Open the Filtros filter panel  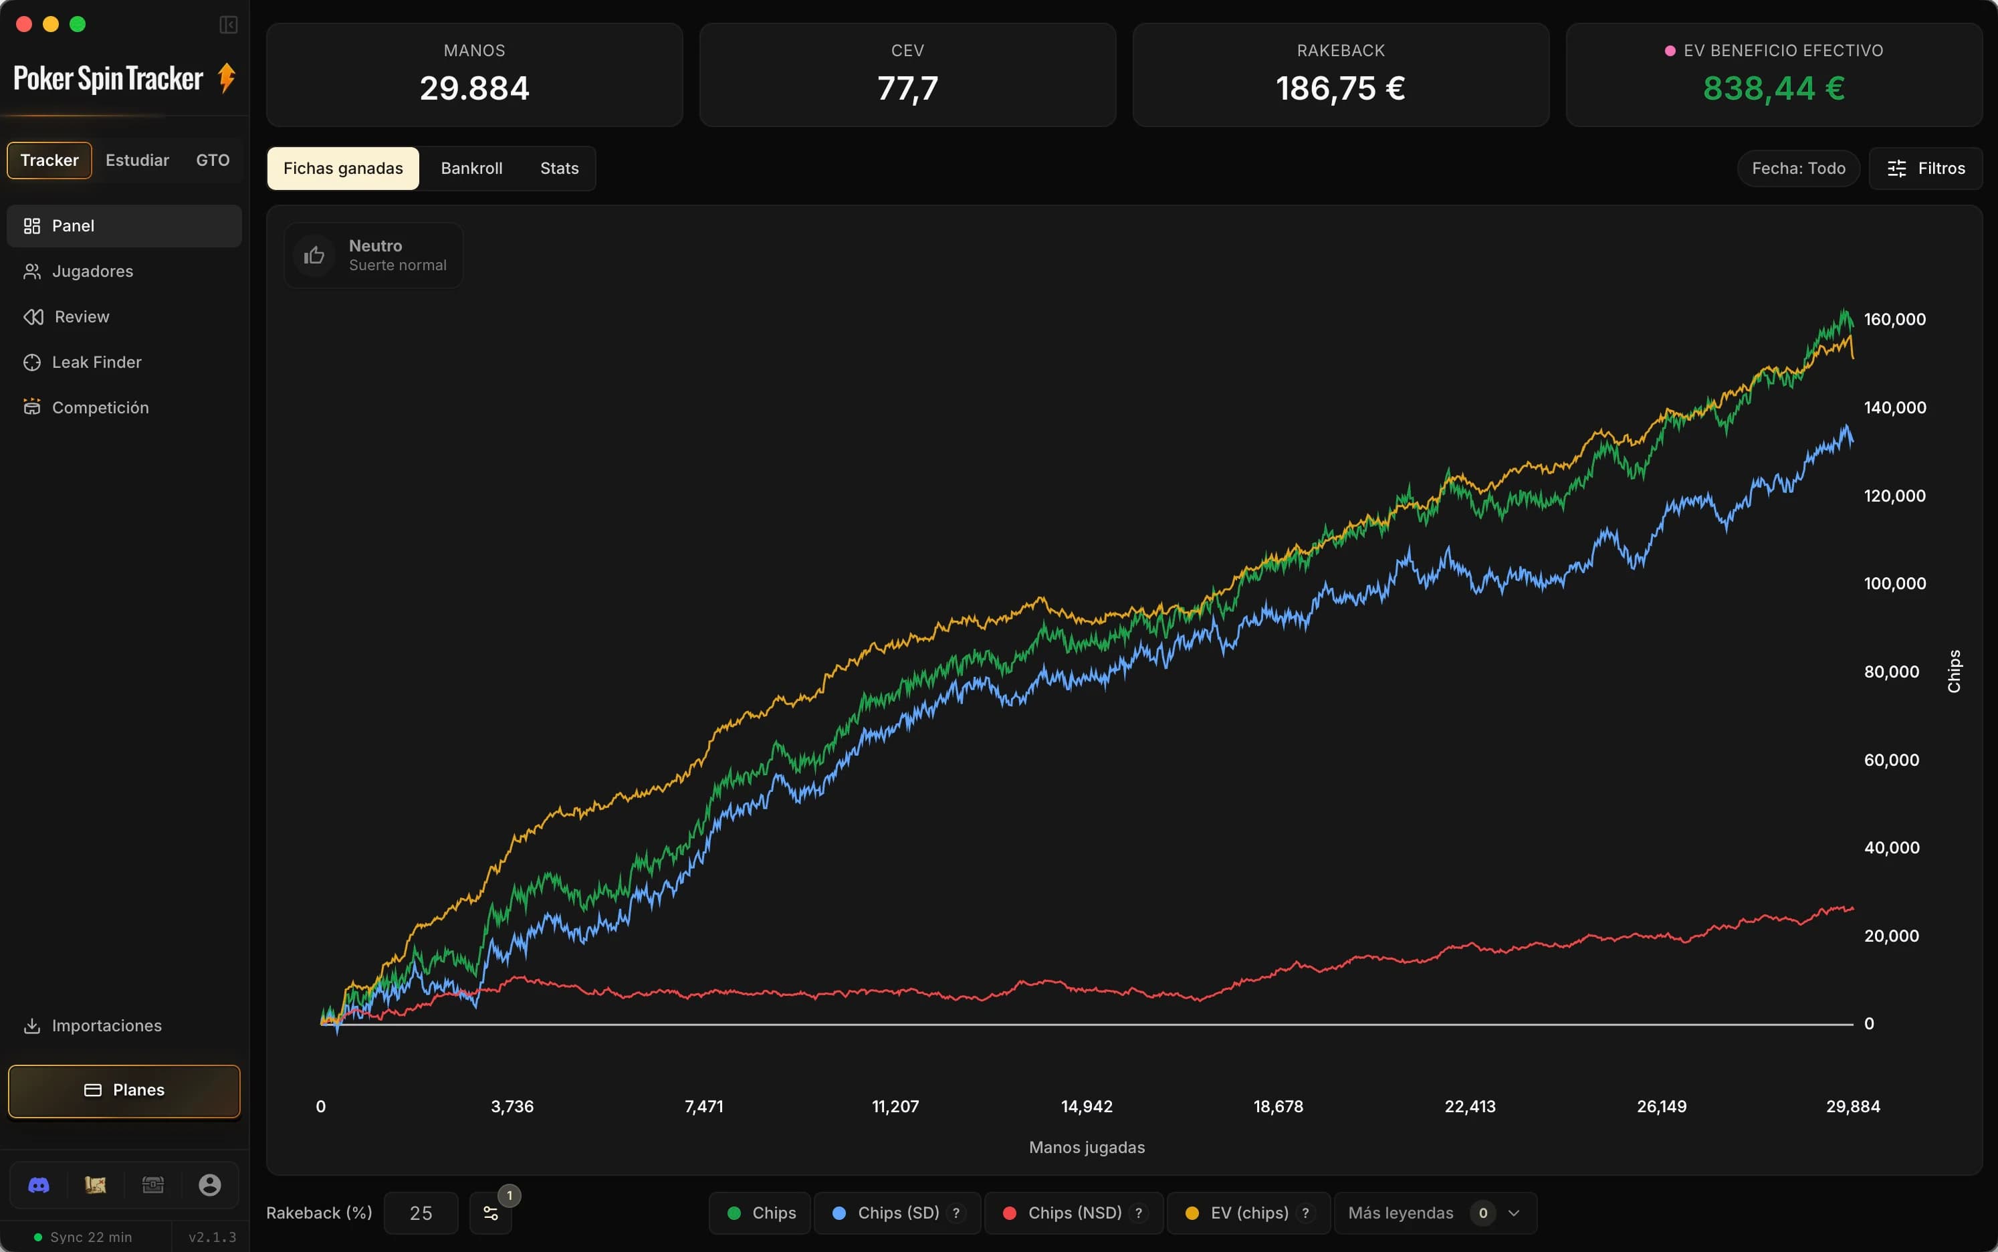(1925, 168)
